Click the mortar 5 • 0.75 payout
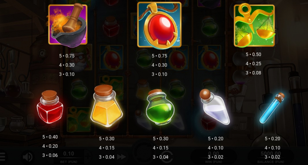This screenshot has width=308, height=165. tap(67, 56)
